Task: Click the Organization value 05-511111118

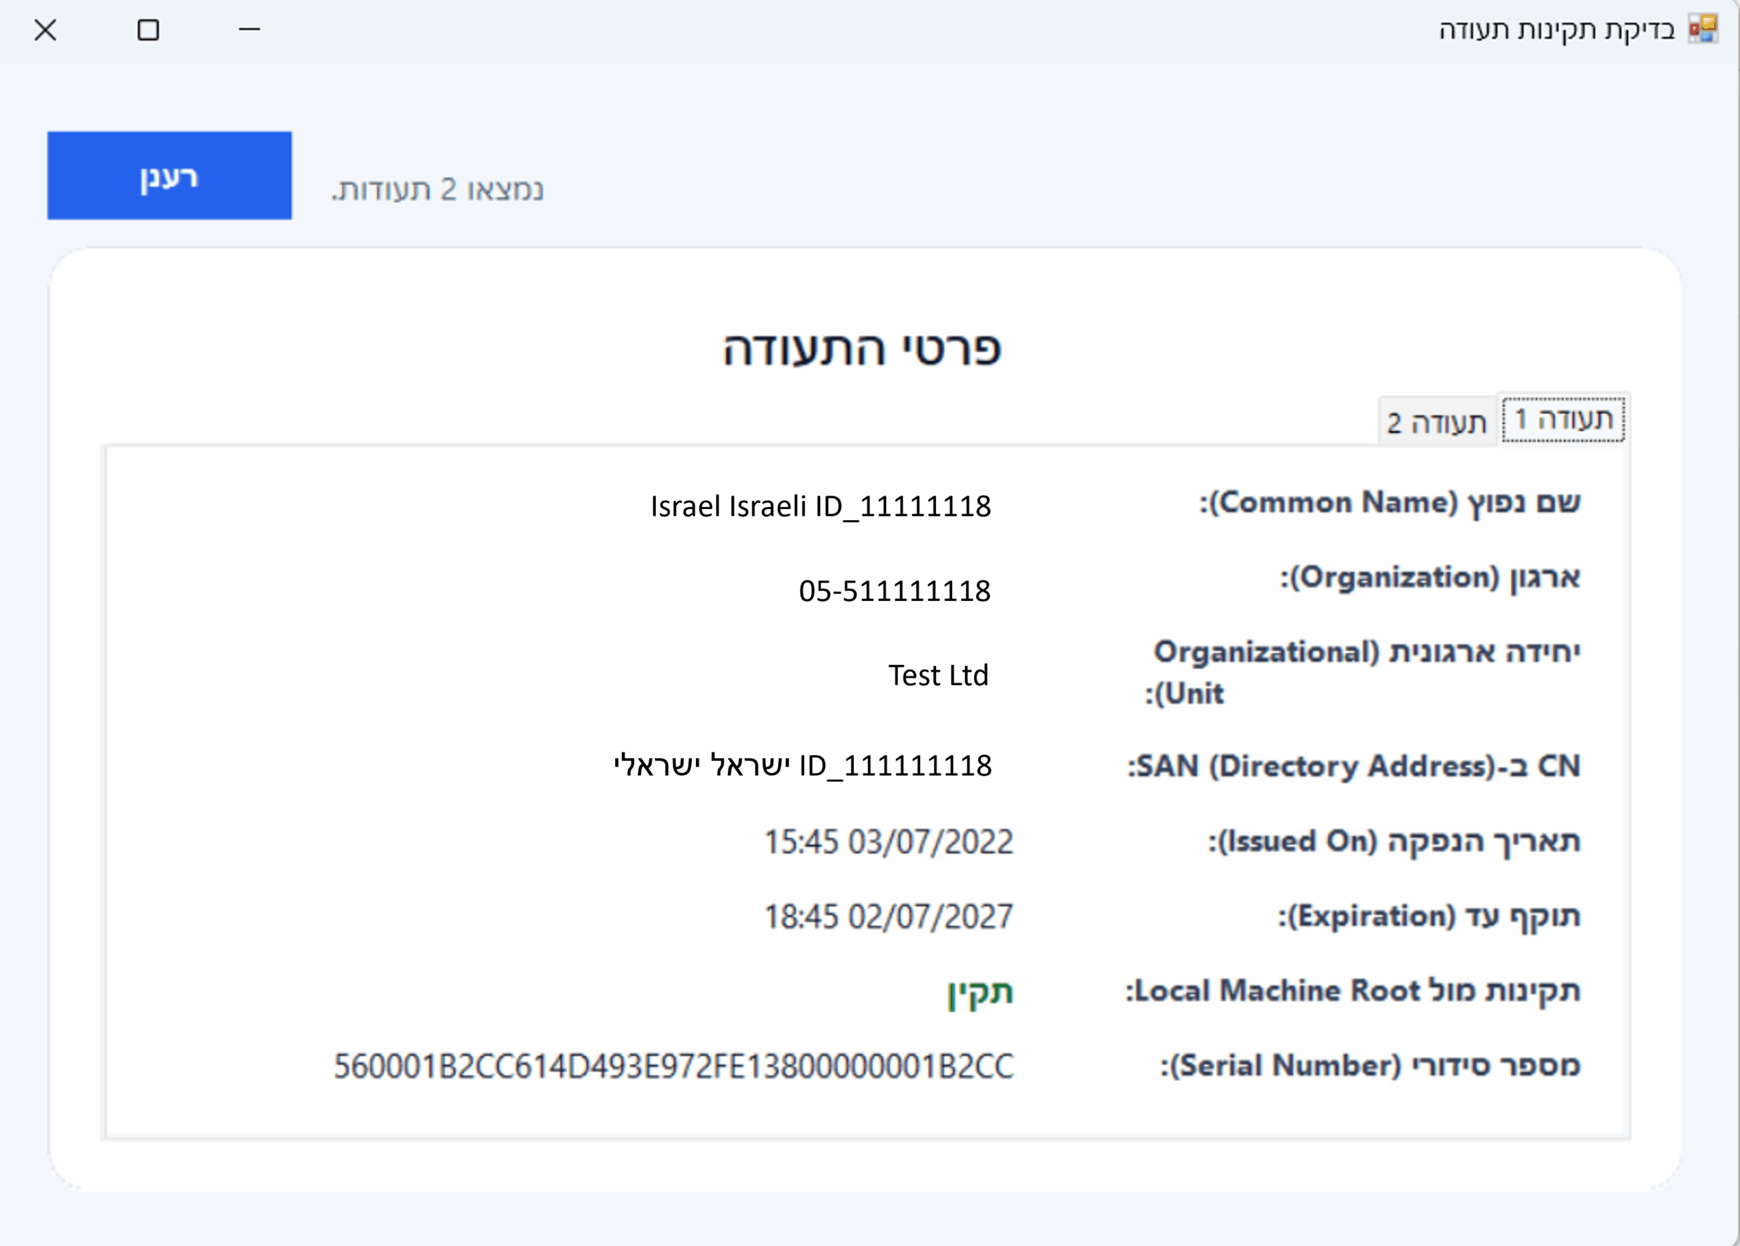Action: (x=894, y=591)
